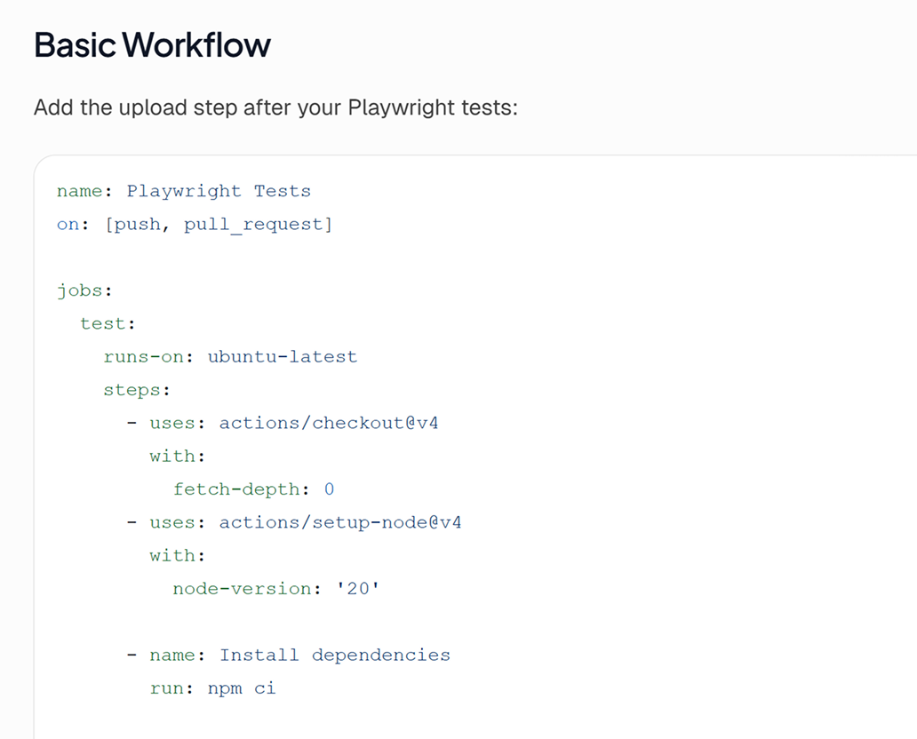Screen dimensions: 917x739
Task: Click '- uses: actions/checkout@v4' line
Action: click(283, 423)
